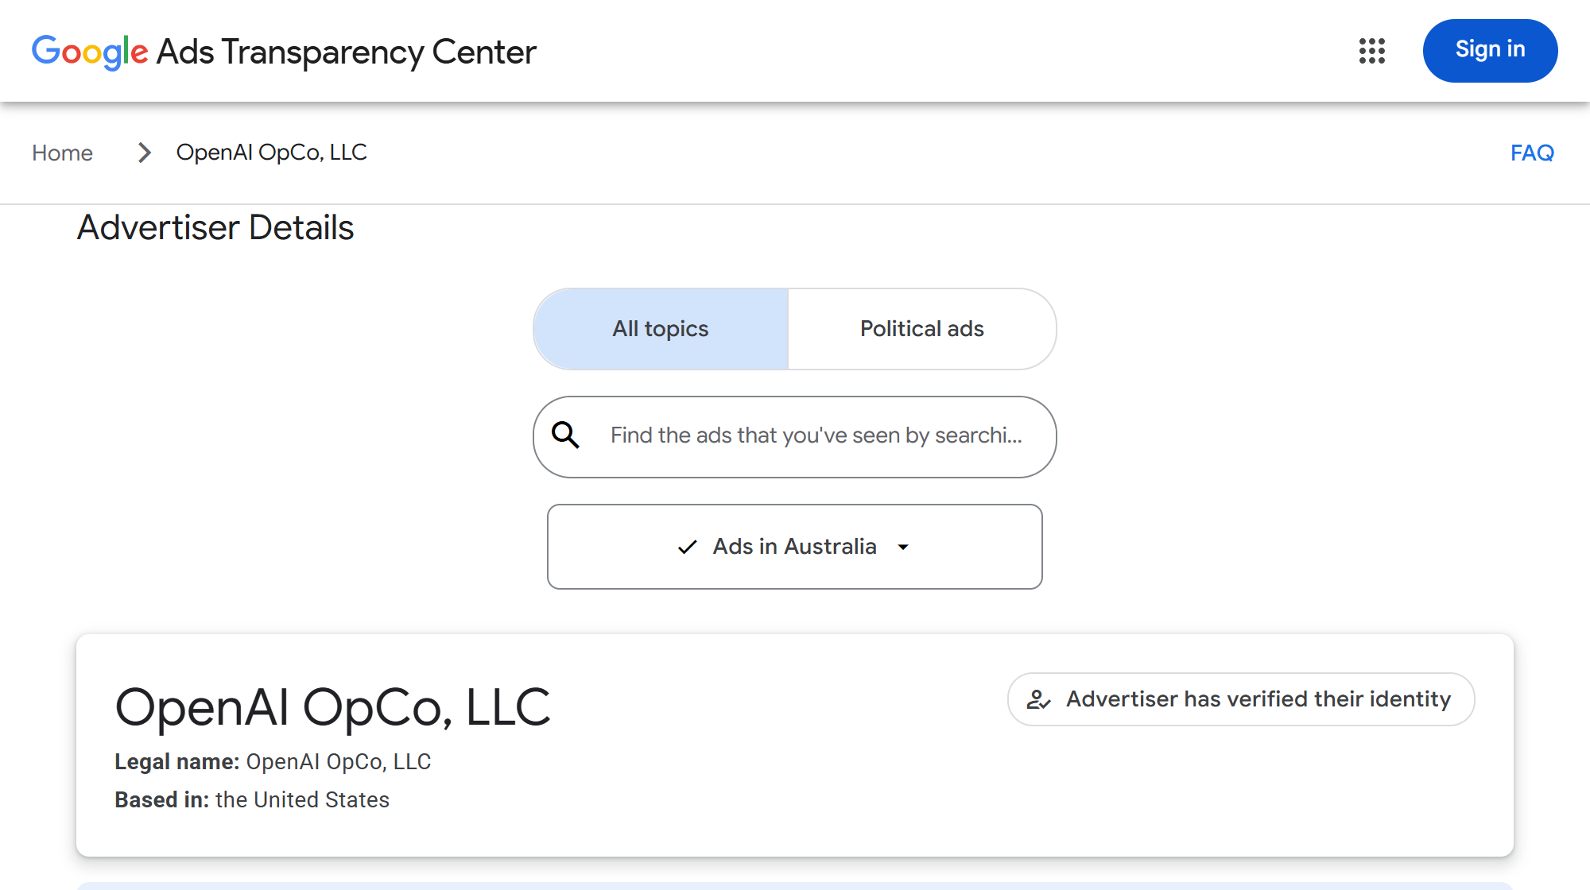Screen dimensions: 1590x890
Task: Go to Home breadcrumb
Action: [x=63, y=153]
